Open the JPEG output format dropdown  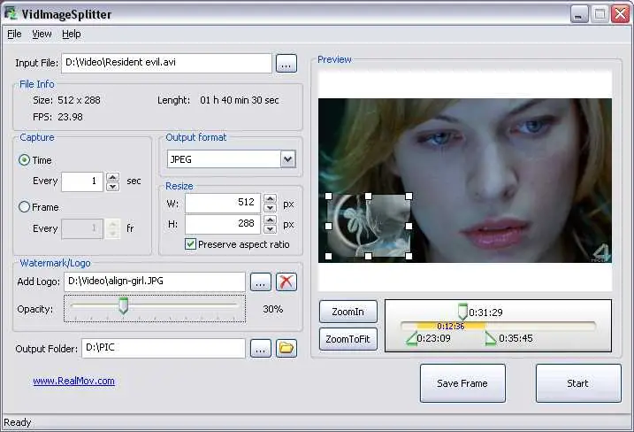tap(288, 159)
